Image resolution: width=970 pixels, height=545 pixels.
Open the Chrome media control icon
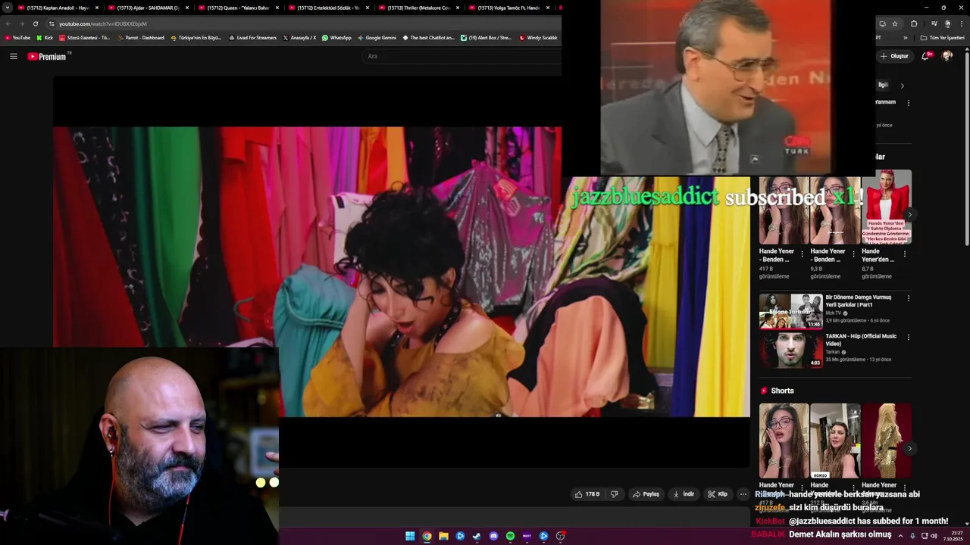pyautogui.click(x=934, y=23)
